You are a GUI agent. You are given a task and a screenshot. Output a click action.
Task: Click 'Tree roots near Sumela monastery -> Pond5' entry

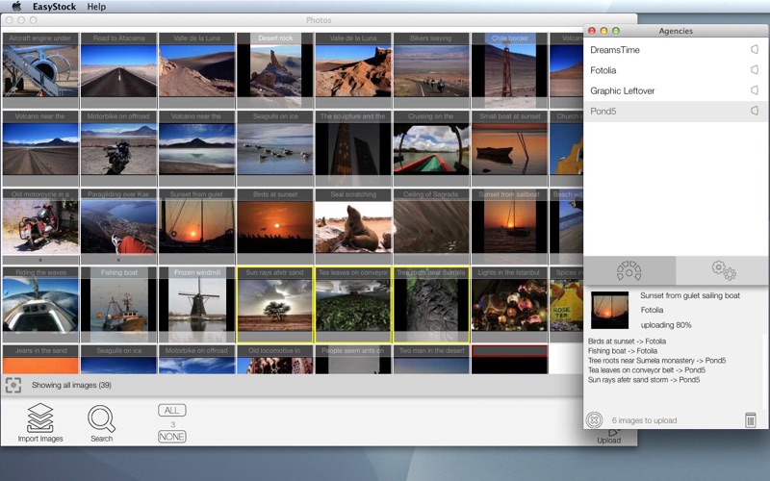coord(656,360)
